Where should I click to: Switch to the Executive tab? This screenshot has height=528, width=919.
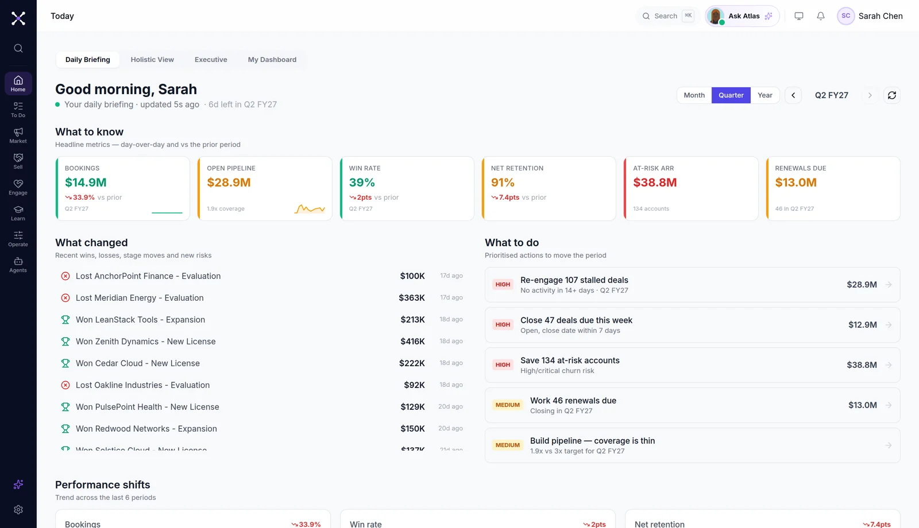pos(211,60)
